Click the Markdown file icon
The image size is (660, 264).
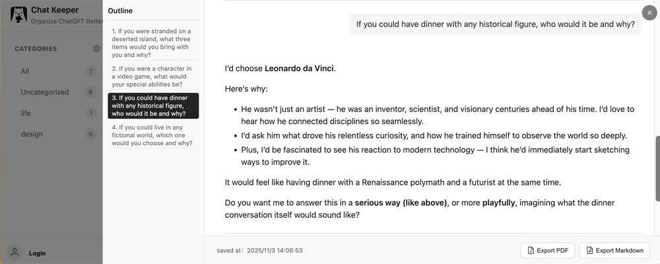pyautogui.click(x=589, y=251)
